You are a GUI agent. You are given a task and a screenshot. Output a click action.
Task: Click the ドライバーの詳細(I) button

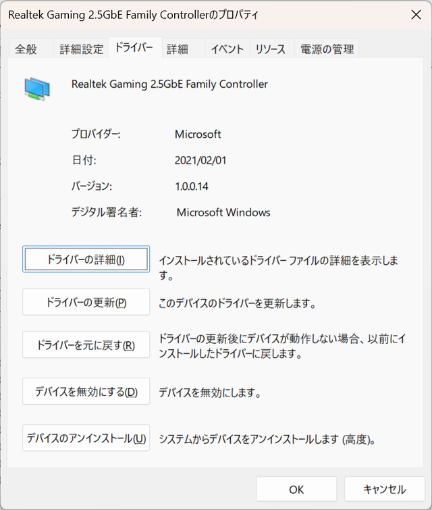pyautogui.click(x=86, y=259)
